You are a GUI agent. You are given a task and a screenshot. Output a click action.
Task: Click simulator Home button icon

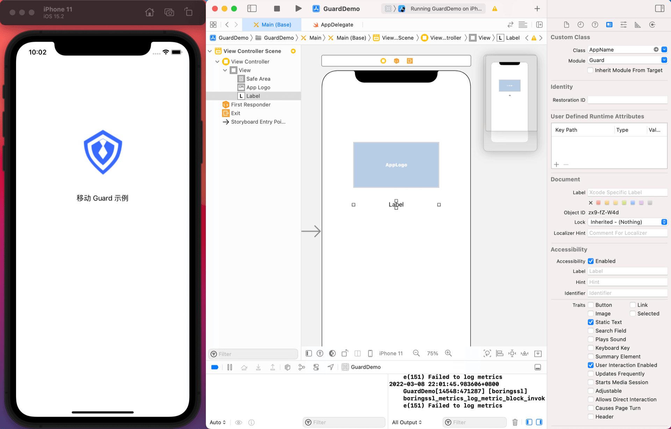(150, 13)
